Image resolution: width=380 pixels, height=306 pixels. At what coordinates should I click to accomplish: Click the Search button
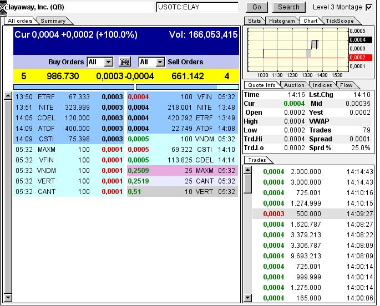coord(288,7)
